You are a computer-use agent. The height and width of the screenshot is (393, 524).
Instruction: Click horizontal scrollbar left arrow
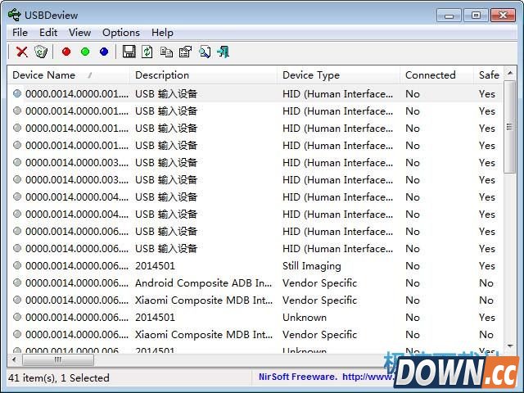14,360
